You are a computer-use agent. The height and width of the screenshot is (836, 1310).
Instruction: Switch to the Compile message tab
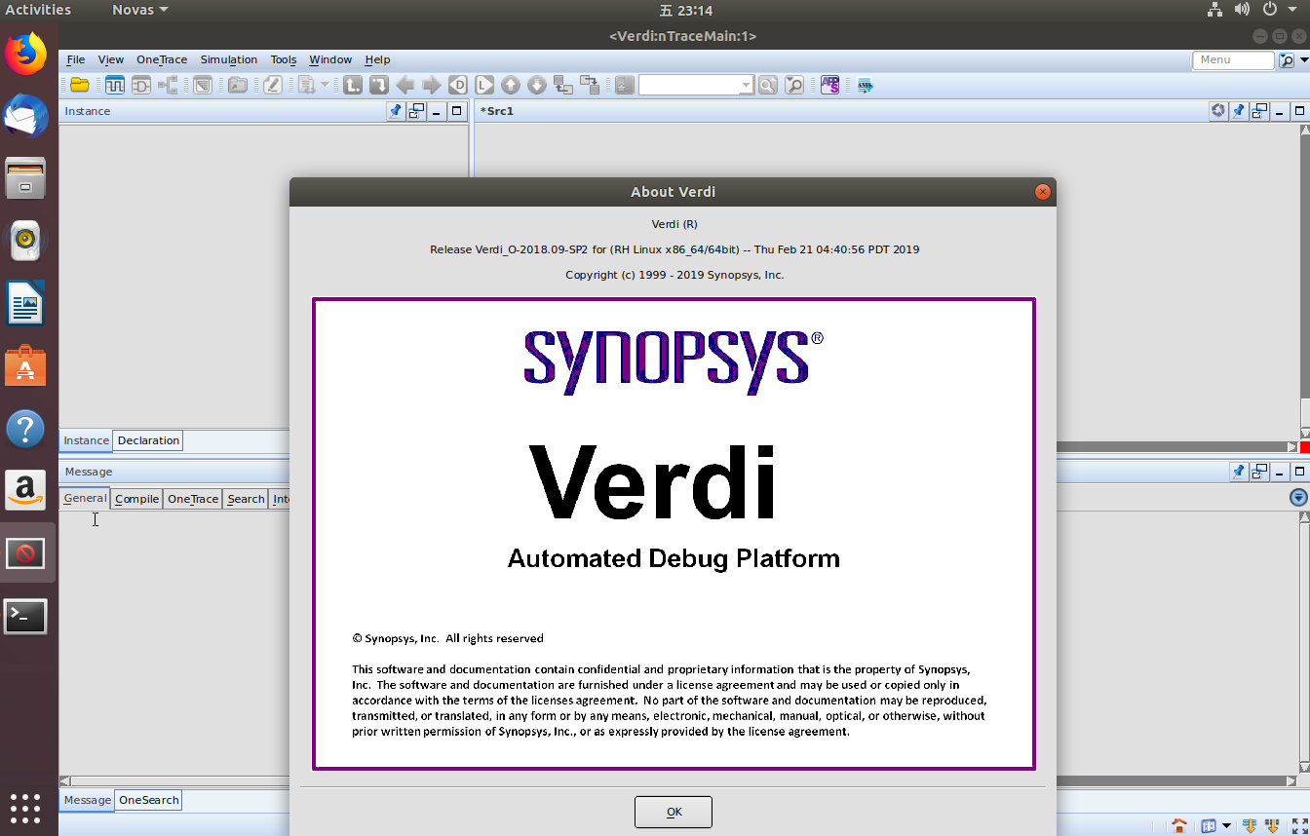pos(136,499)
